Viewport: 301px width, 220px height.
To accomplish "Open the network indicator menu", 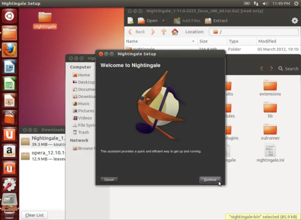I will pyautogui.click(x=256, y=3).
